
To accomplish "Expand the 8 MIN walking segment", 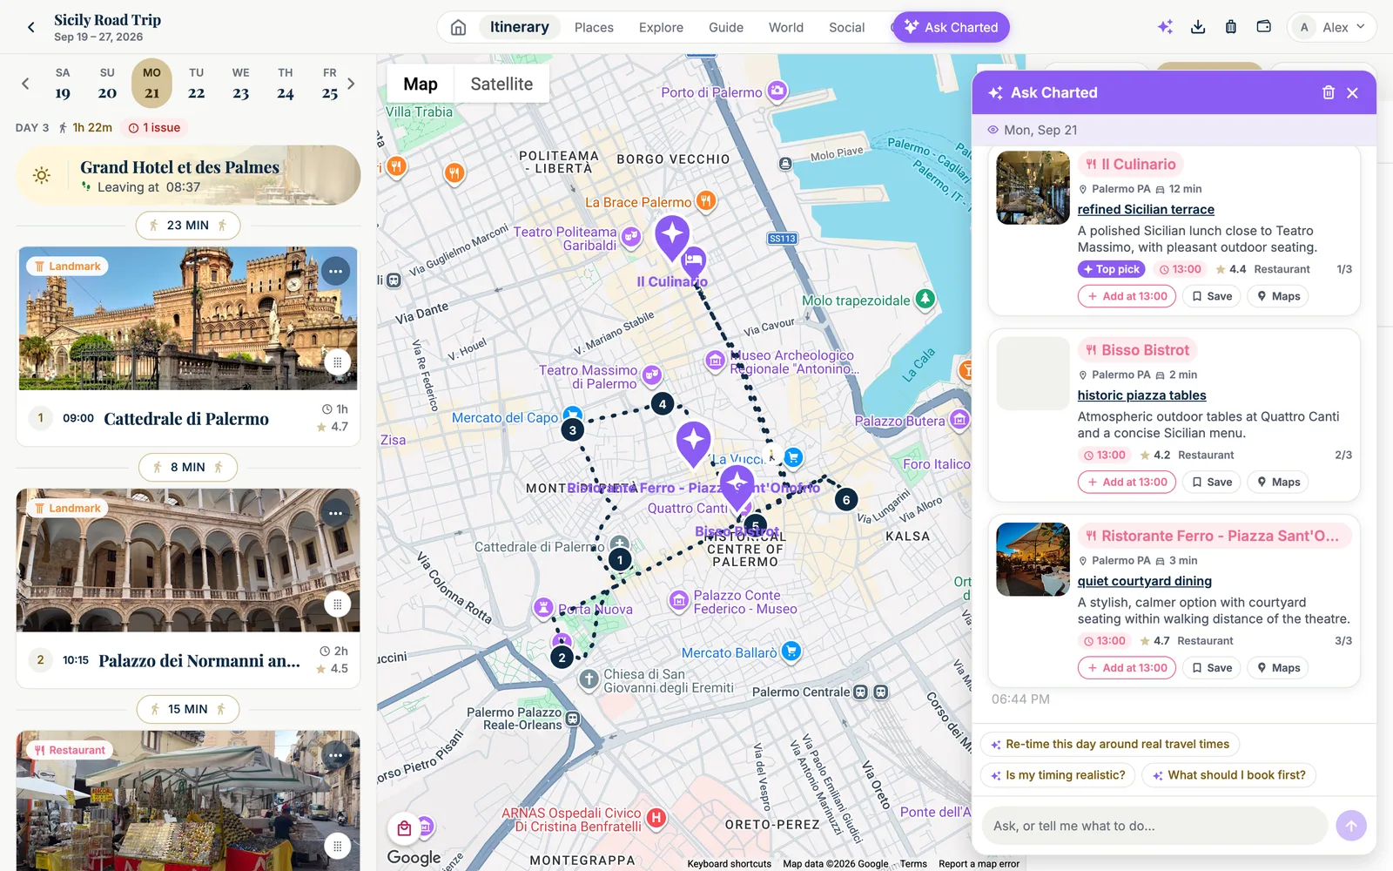I will click(188, 467).
